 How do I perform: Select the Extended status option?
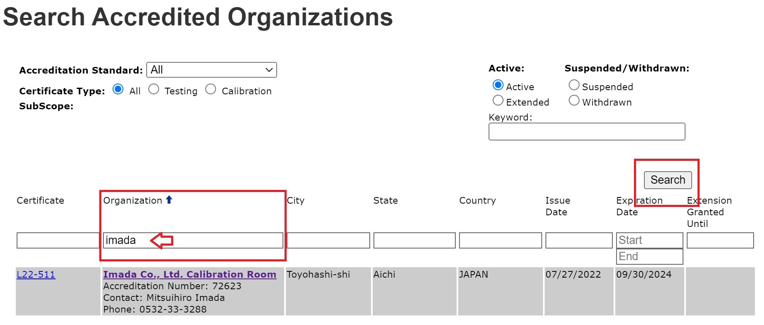pos(498,101)
